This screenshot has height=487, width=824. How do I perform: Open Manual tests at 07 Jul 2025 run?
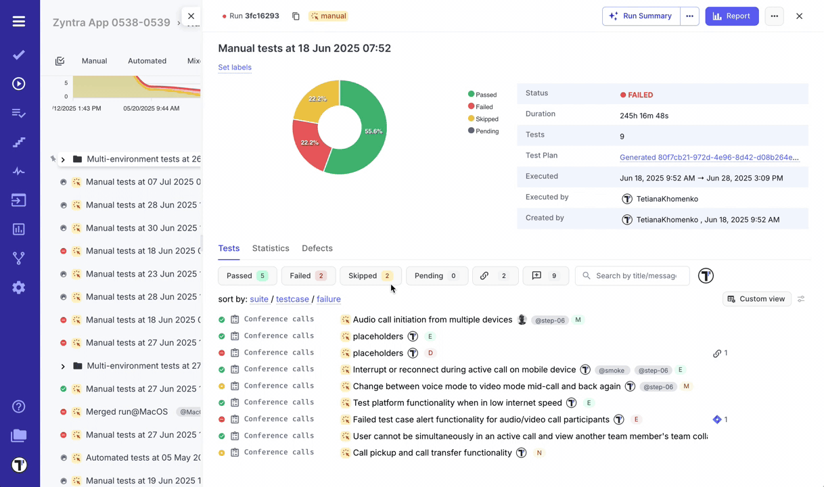coord(143,182)
